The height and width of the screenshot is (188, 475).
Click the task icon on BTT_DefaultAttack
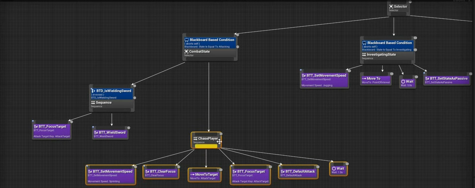283,172
